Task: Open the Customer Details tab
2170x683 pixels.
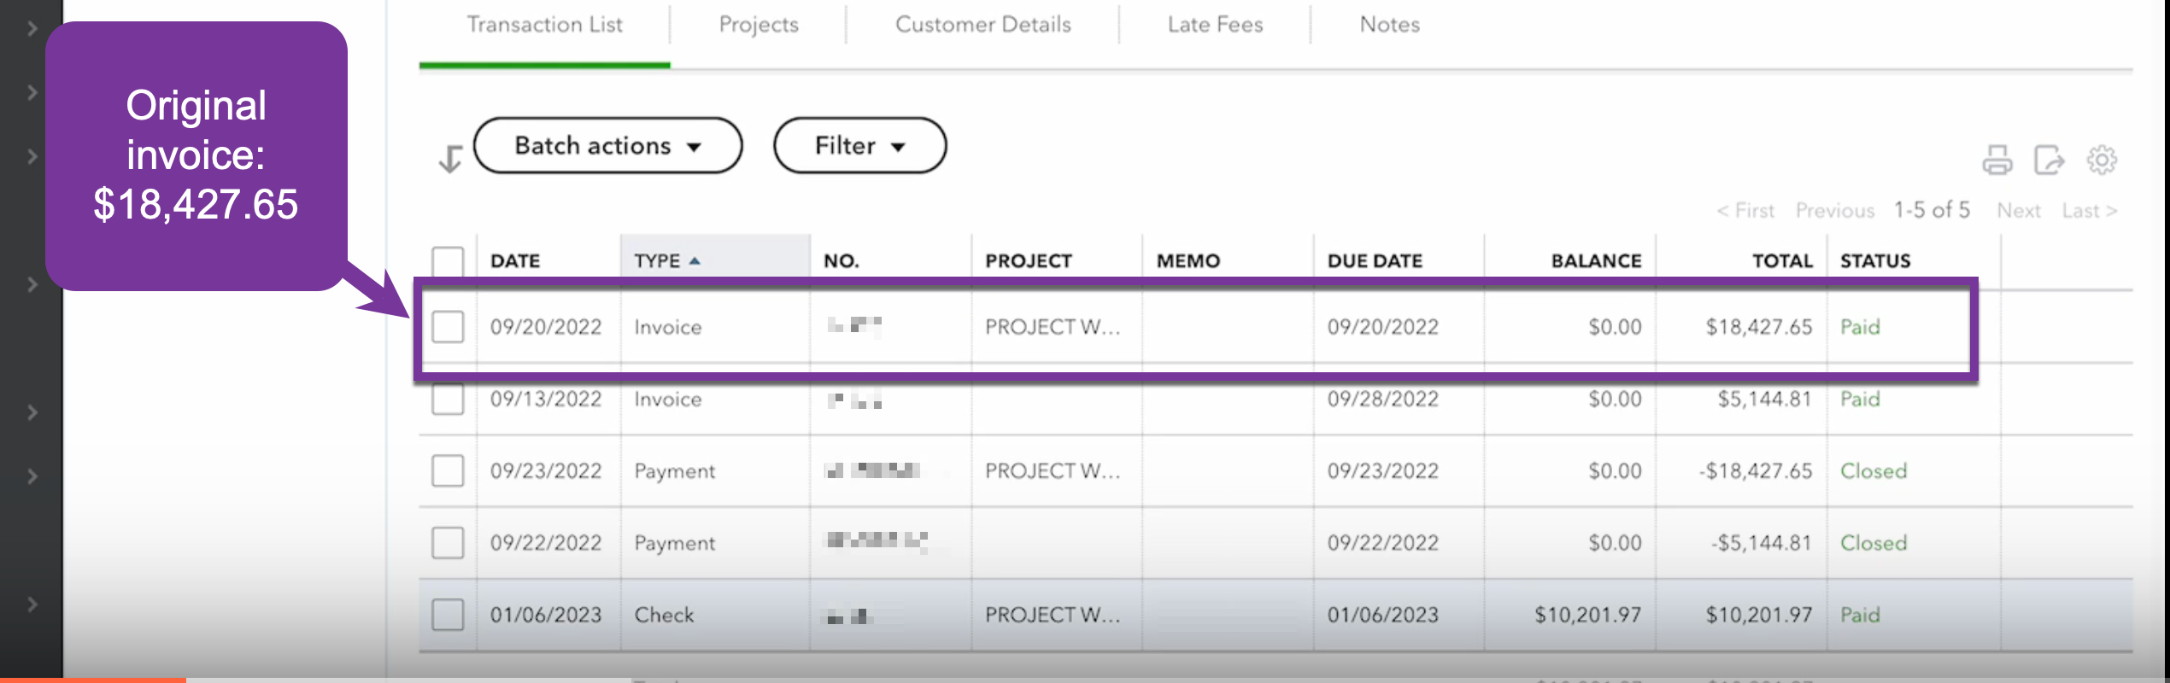Action: [982, 25]
